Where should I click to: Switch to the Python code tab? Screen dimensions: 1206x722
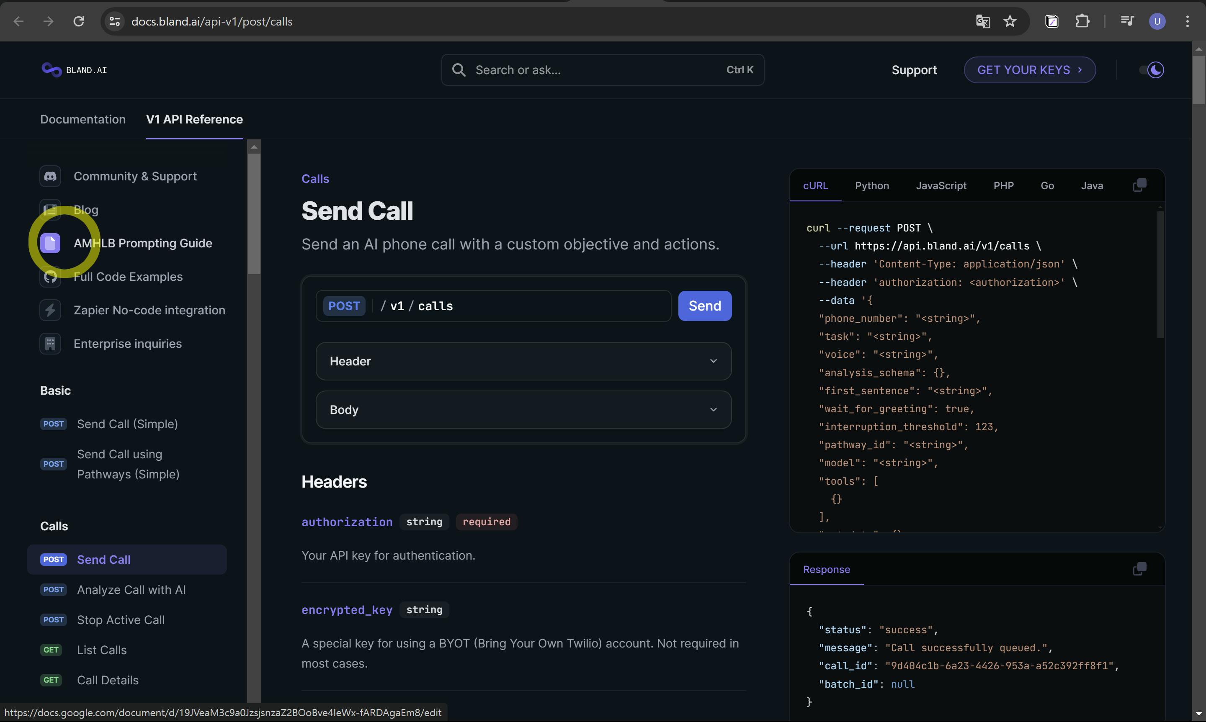(x=872, y=186)
